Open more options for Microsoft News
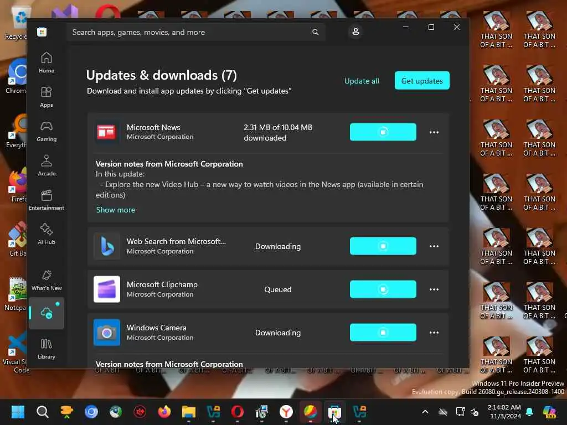The width and height of the screenshot is (567, 425). [x=434, y=132]
